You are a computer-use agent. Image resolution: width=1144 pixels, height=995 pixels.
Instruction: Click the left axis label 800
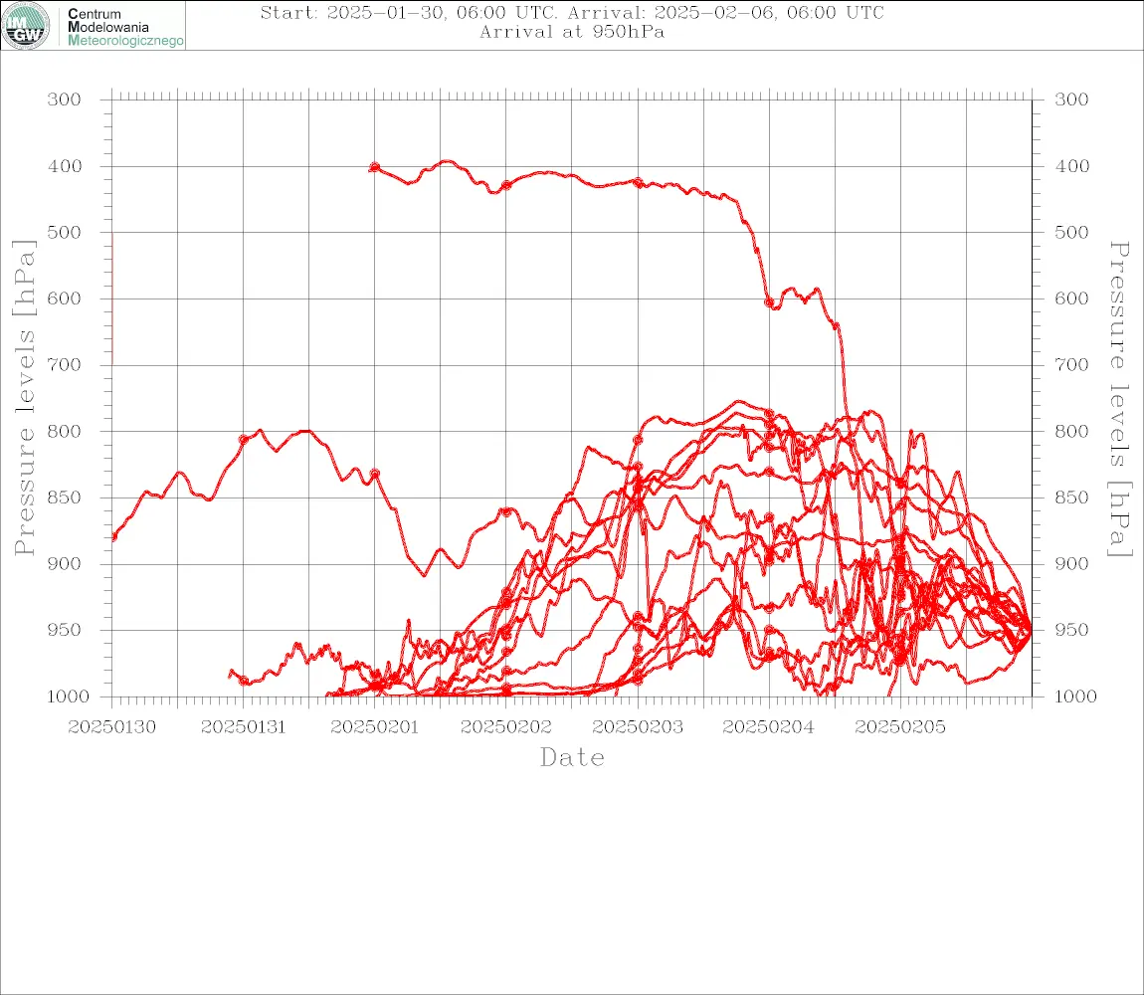(65, 431)
